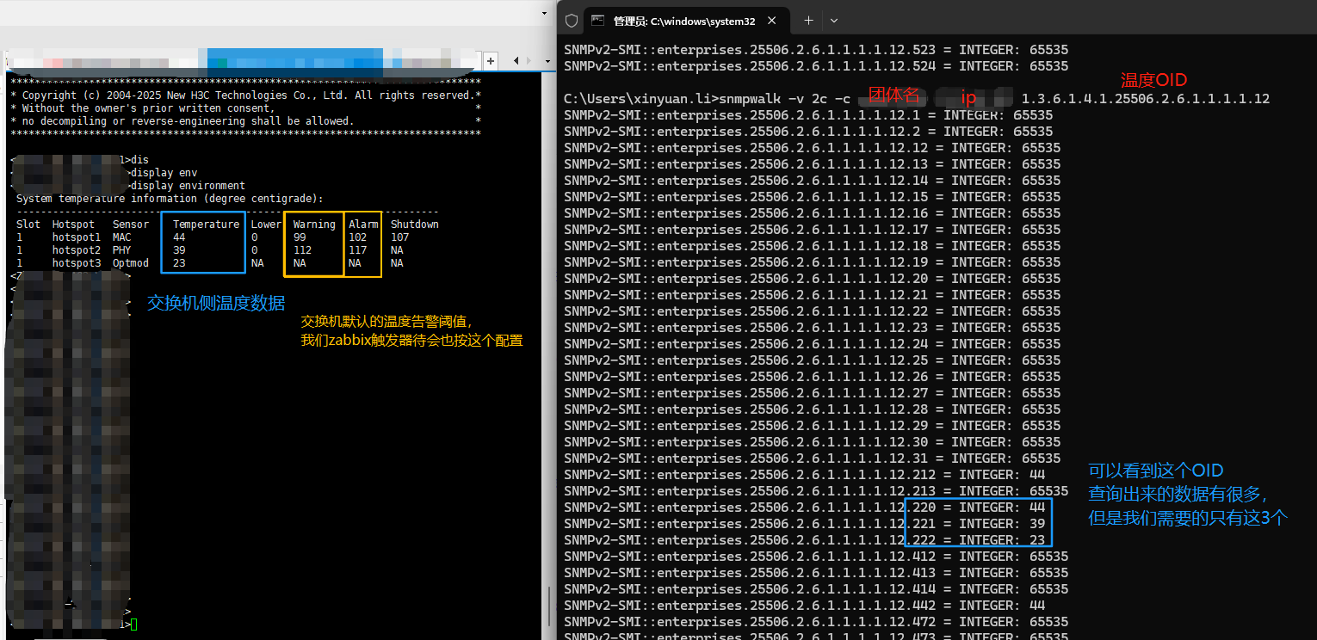
Task: Click the red 温度OID annotation label
Action: point(1153,80)
